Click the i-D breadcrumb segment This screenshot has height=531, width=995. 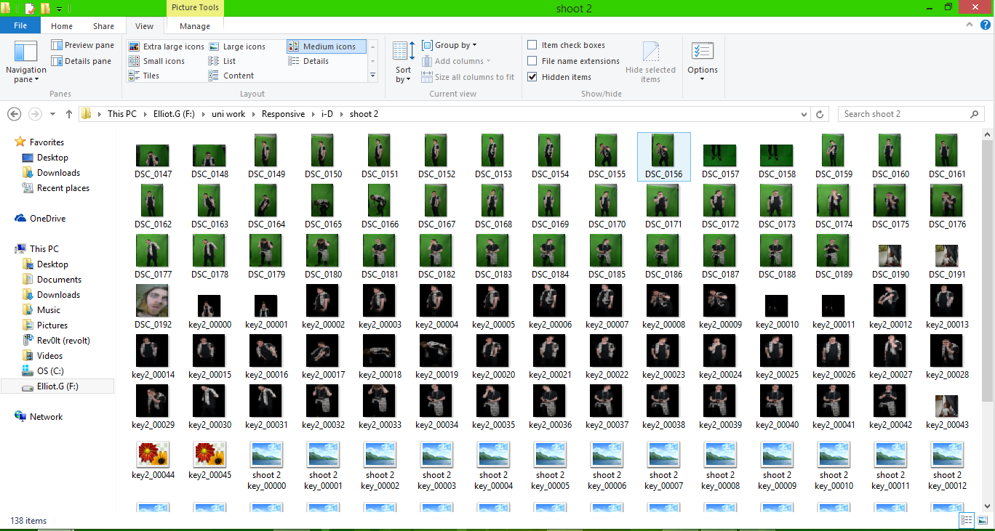[x=327, y=114]
